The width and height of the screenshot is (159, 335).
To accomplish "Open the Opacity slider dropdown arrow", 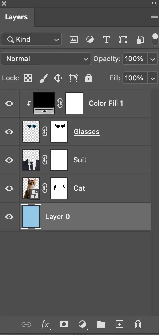I will pos(152,59).
